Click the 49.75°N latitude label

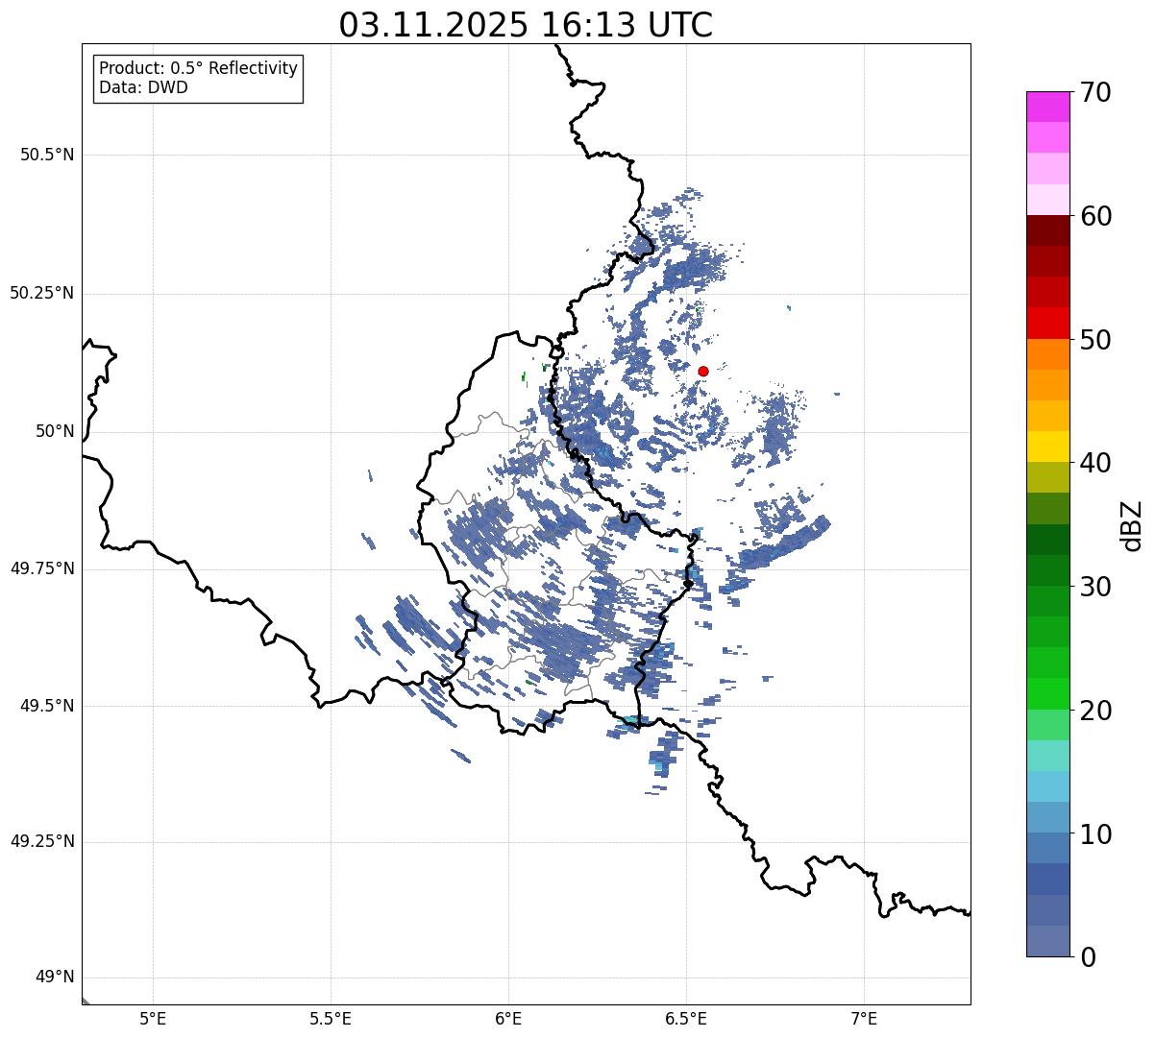click(x=41, y=568)
